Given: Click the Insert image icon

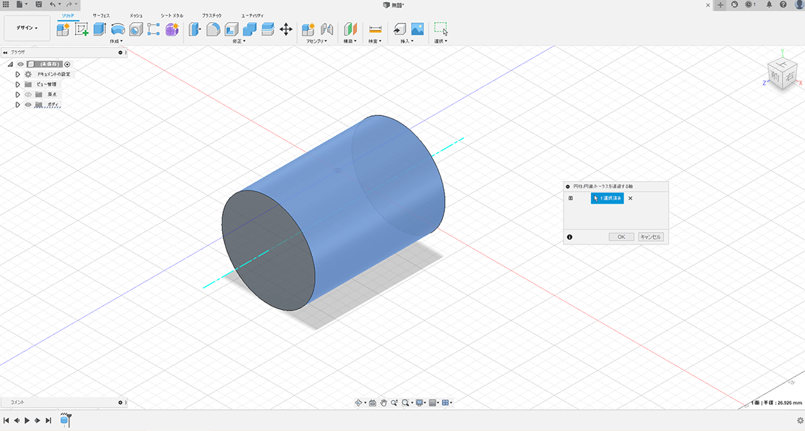Looking at the screenshot, I should [x=417, y=29].
